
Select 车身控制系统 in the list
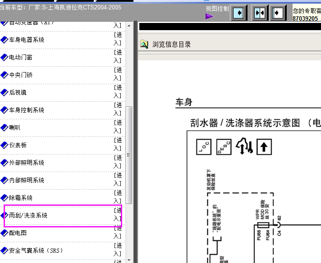pyautogui.click(x=27, y=110)
